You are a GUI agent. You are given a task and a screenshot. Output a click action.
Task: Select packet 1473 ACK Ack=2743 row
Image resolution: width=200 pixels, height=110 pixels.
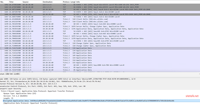pos(100,31)
